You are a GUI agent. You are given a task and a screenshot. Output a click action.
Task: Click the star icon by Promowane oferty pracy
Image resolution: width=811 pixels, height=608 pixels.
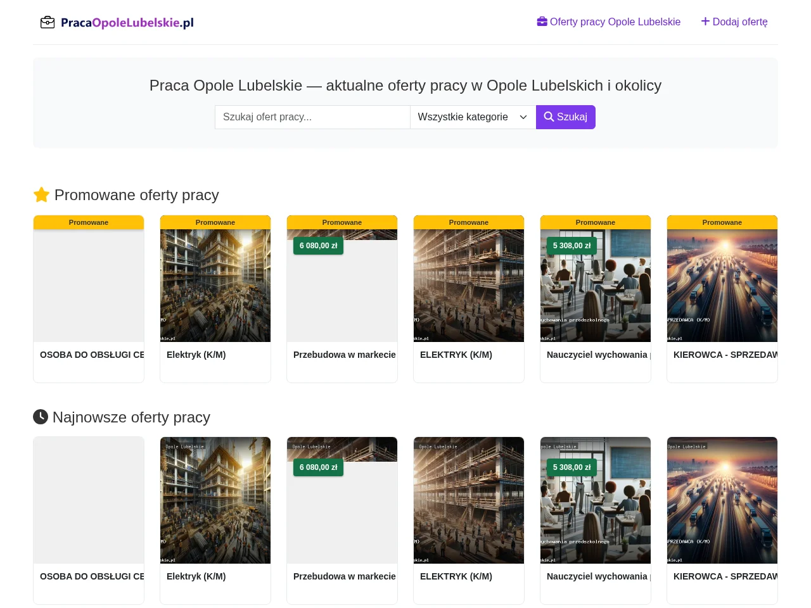[41, 195]
